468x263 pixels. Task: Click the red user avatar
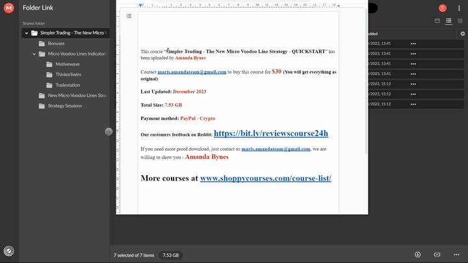[x=443, y=8]
